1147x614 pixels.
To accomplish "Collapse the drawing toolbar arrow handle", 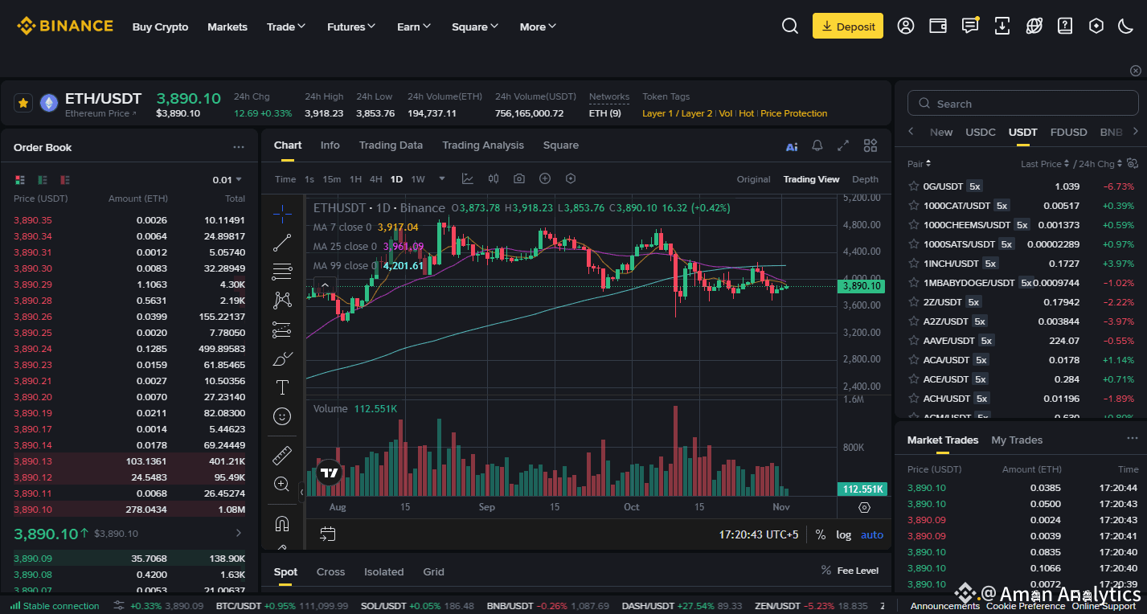I will [302, 491].
